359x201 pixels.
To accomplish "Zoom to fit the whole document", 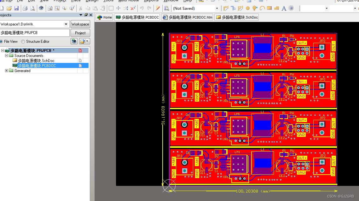I will (50, 8).
